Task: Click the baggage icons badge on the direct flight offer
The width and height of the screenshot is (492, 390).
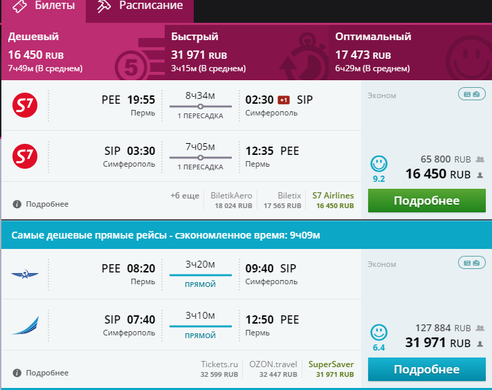Action: pos(472,263)
